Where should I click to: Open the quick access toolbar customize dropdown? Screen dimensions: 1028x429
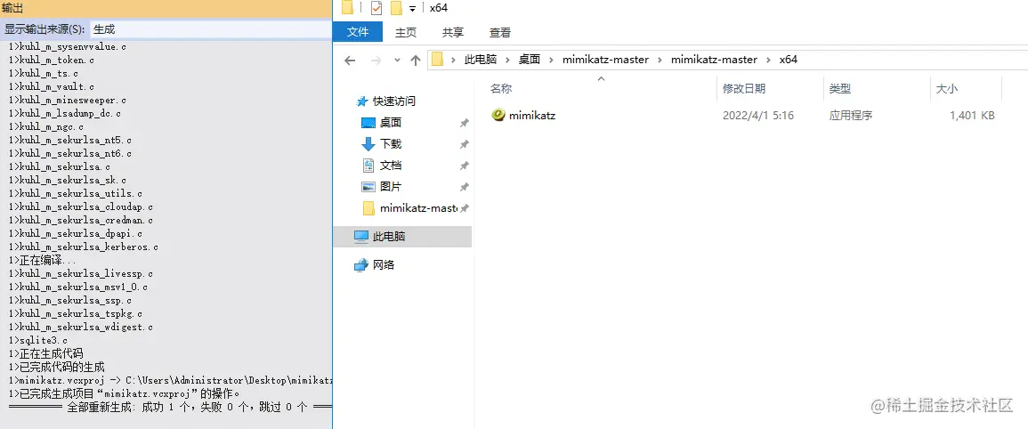coord(412,9)
